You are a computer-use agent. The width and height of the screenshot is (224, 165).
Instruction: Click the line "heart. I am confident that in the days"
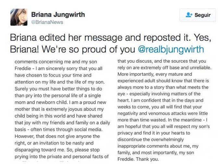tap(160, 100)
